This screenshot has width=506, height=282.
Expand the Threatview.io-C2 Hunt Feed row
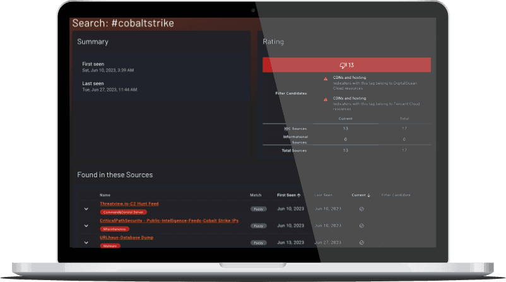coord(86,209)
